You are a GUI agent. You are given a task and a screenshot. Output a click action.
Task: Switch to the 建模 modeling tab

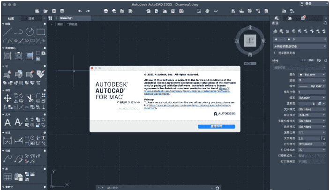tap(31, 19)
